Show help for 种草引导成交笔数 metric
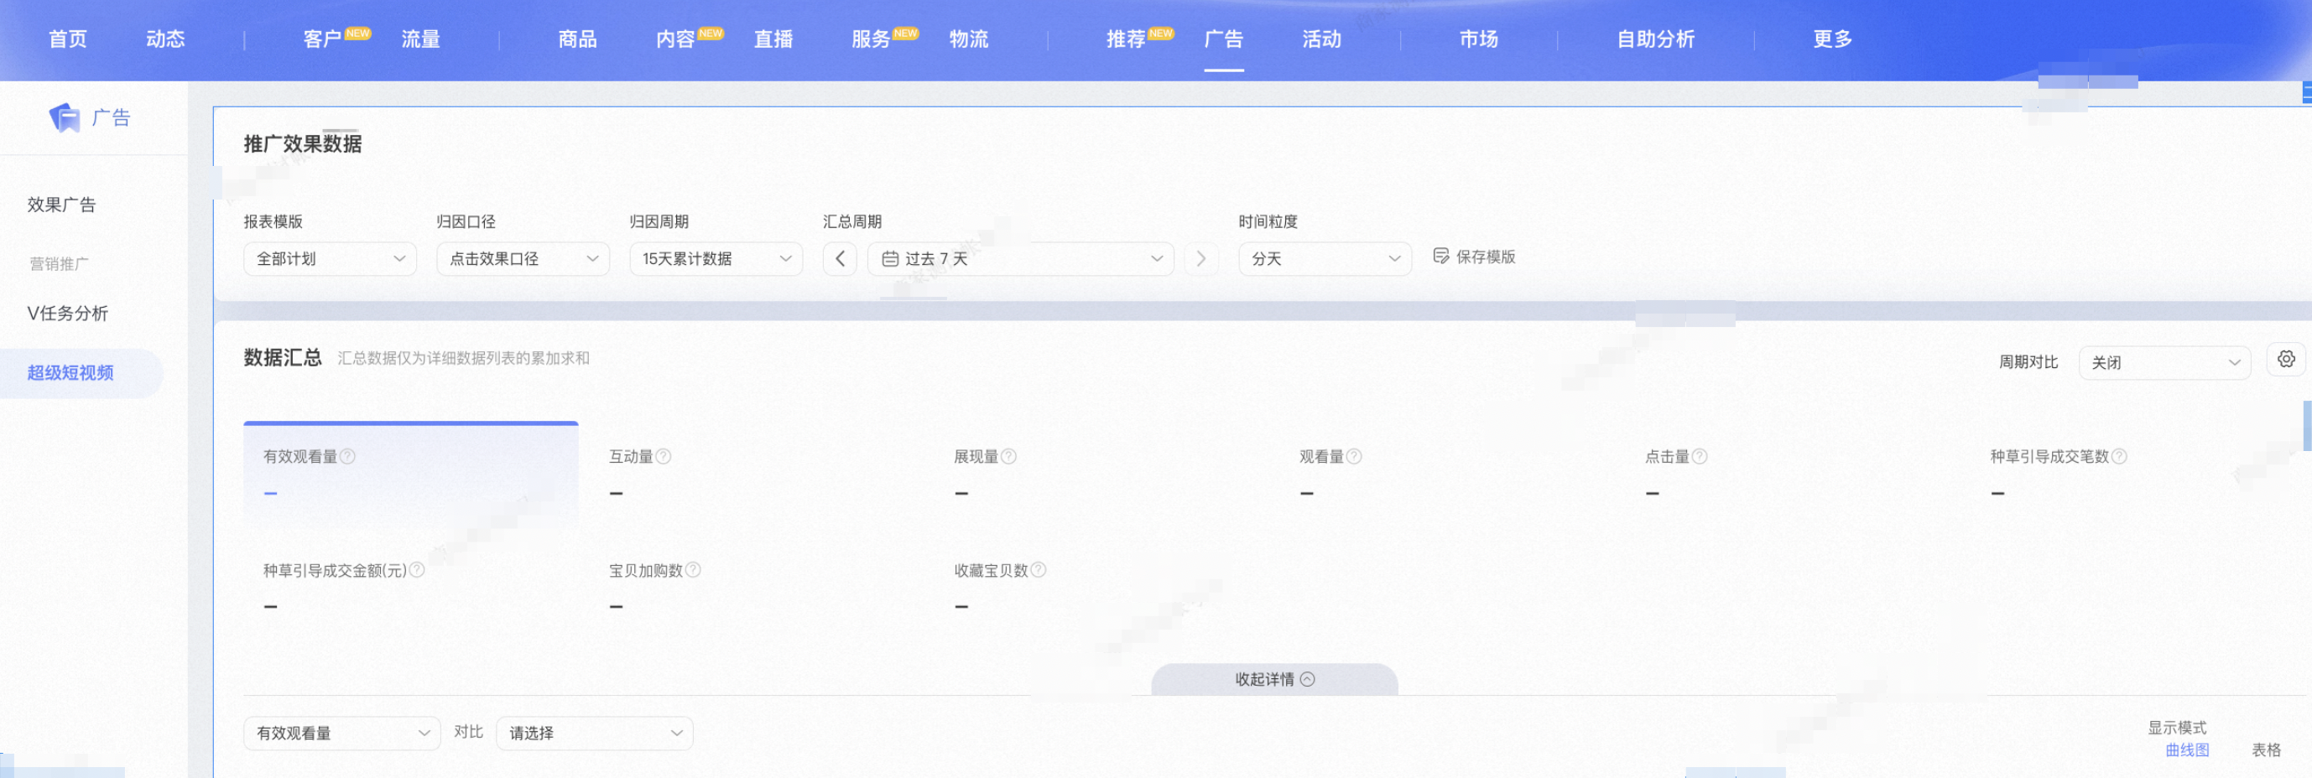The height and width of the screenshot is (778, 2312). (x=2119, y=456)
